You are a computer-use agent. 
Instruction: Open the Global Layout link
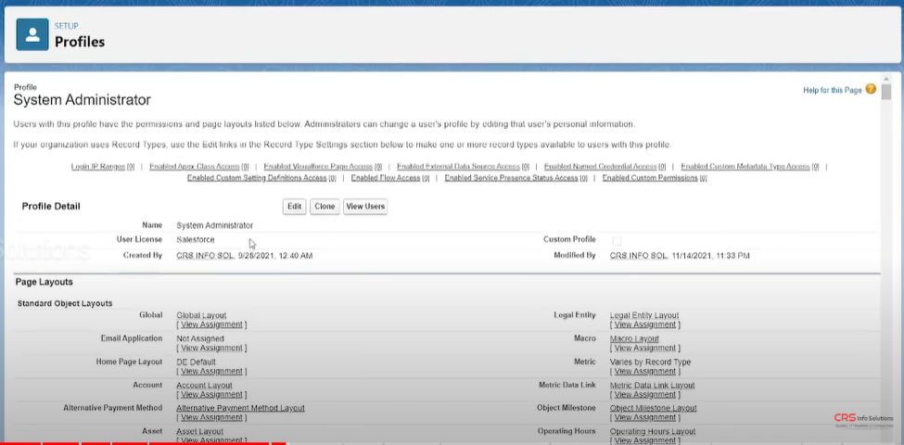coord(201,316)
